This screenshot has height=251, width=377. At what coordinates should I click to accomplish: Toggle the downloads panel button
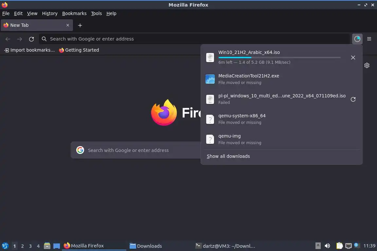(357, 39)
